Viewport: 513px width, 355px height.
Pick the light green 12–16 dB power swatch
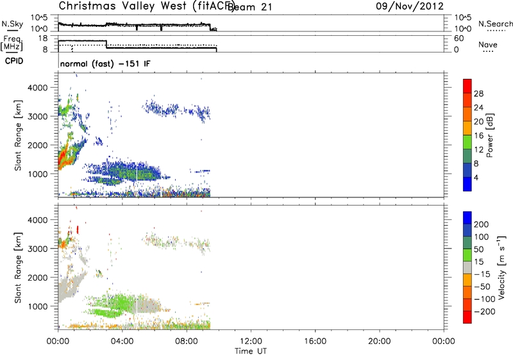coord(467,142)
